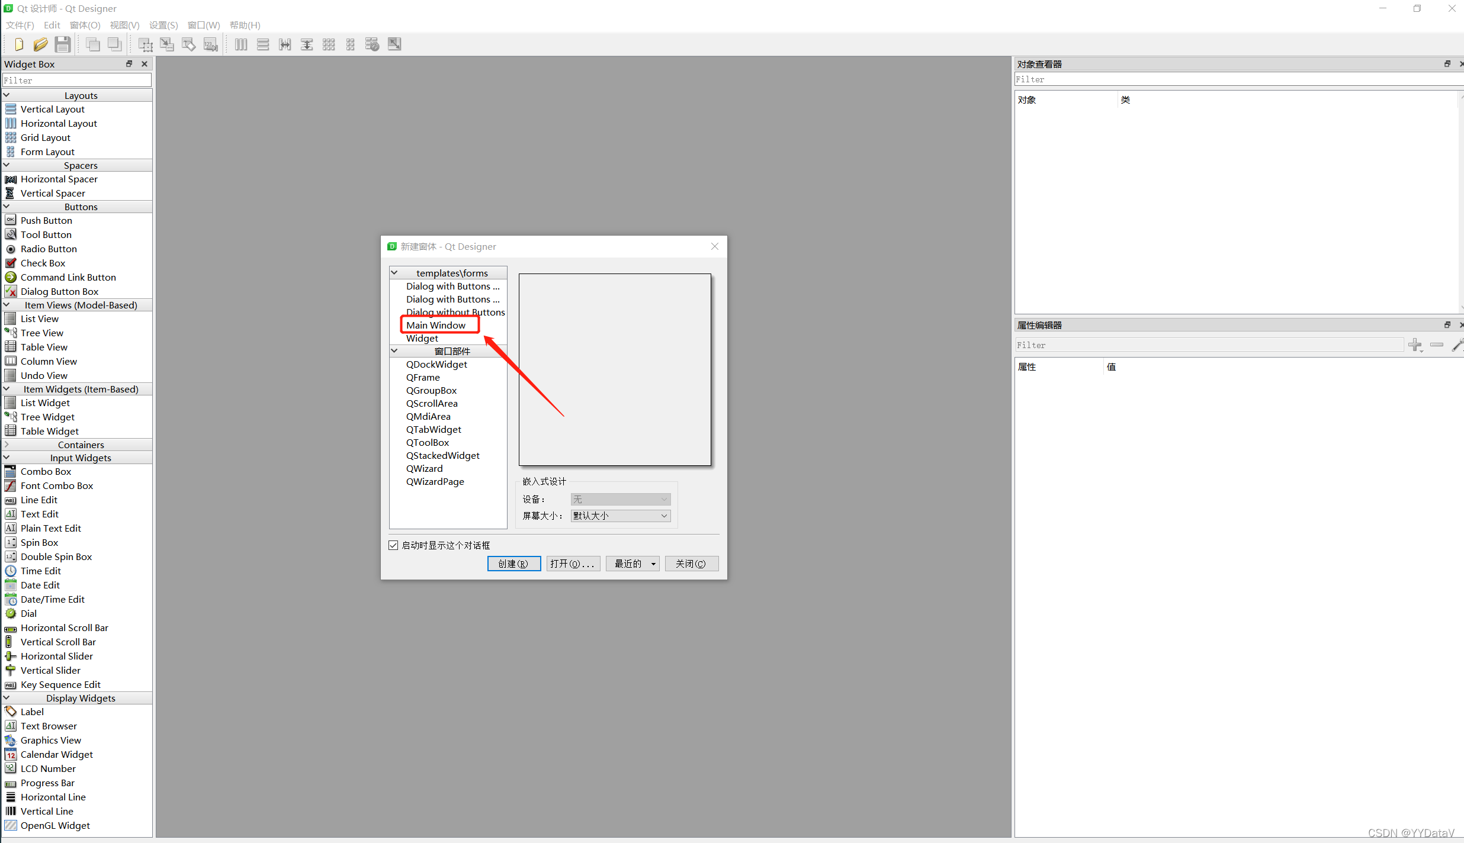Click the Adjust Size toolbar icon
The width and height of the screenshot is (1464, 843).
coord(394,44)
